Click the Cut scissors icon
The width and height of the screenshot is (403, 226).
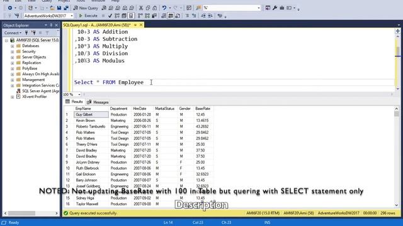pyautogui.click(x=141, y=8)
